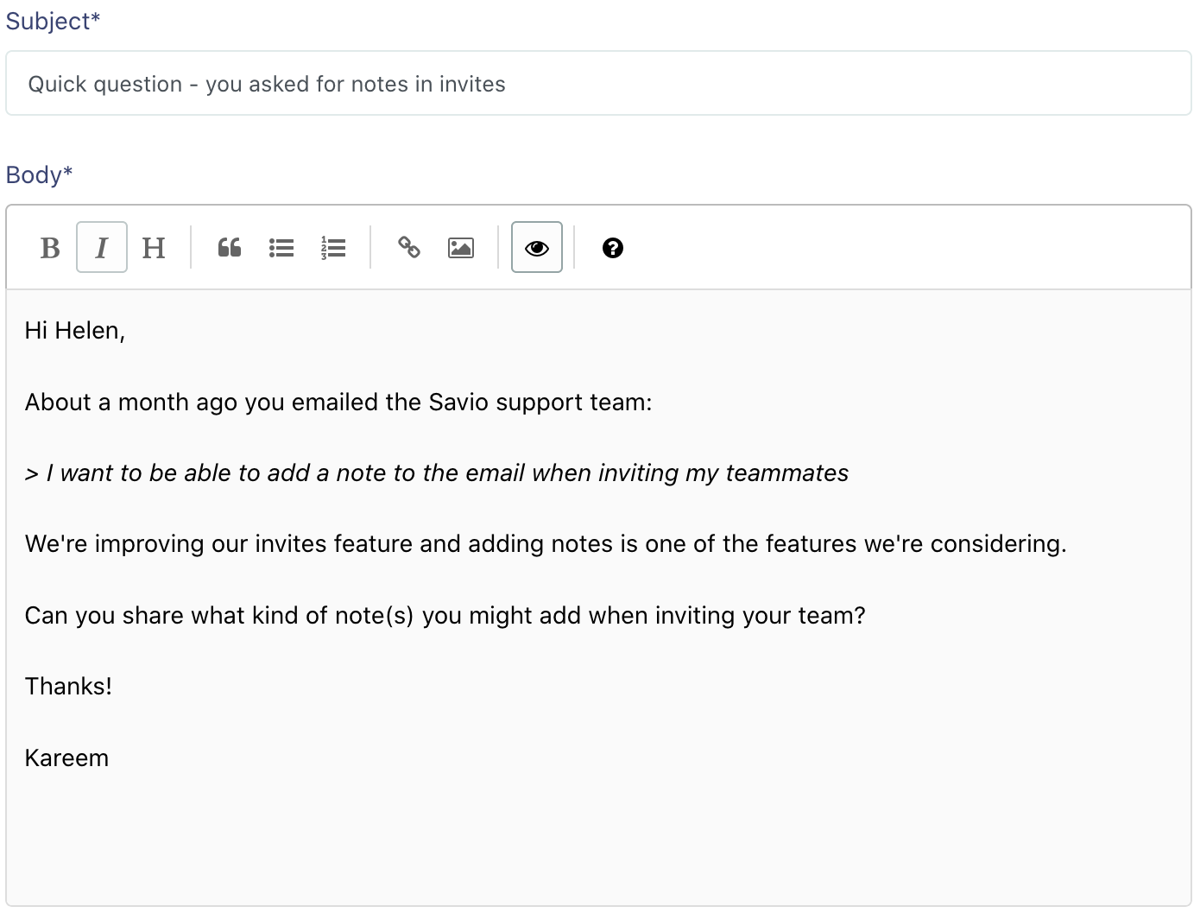Click into the Subject input field
The width and height of the screenshot is (1200, 919).
pos(598,84)
